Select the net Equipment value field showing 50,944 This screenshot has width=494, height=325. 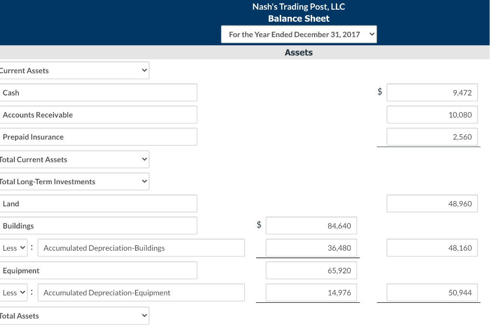click(x=432, y=292)
